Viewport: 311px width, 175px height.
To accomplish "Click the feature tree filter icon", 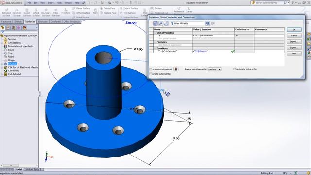I will click(x=2, y=32).
